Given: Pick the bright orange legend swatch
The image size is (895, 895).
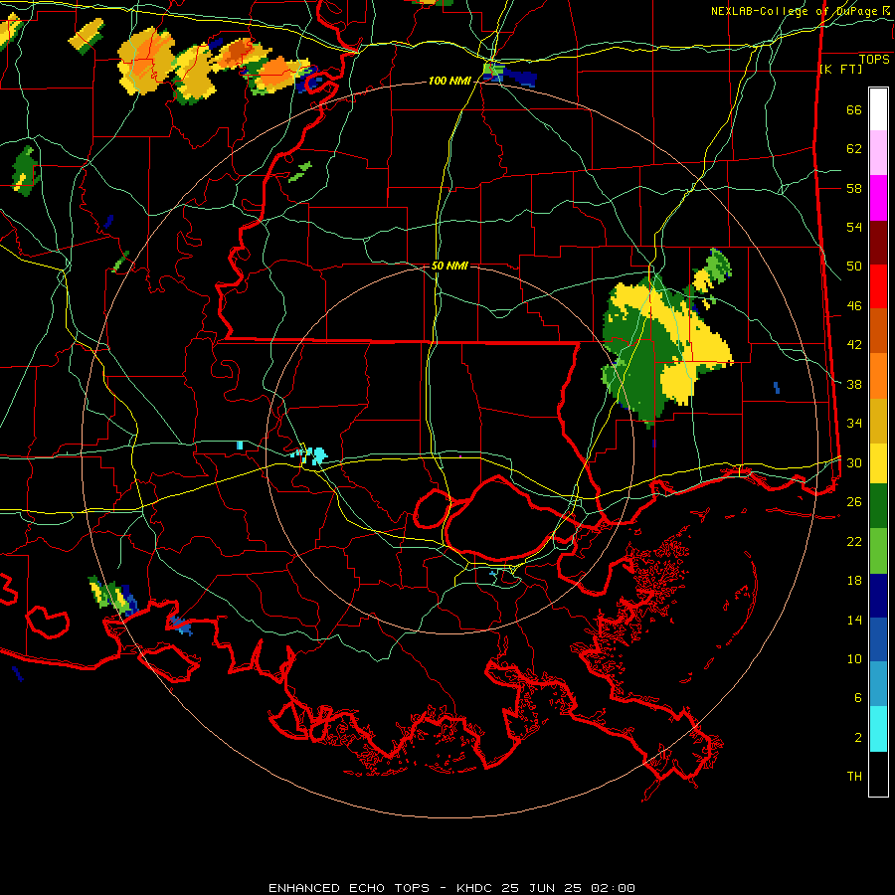Looking at the screenshot, I should point(878,376).
